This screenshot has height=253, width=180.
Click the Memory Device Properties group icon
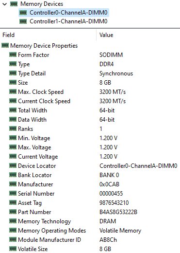click(x=5, y=45)
